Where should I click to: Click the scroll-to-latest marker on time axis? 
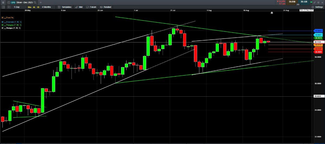(272, 12)
